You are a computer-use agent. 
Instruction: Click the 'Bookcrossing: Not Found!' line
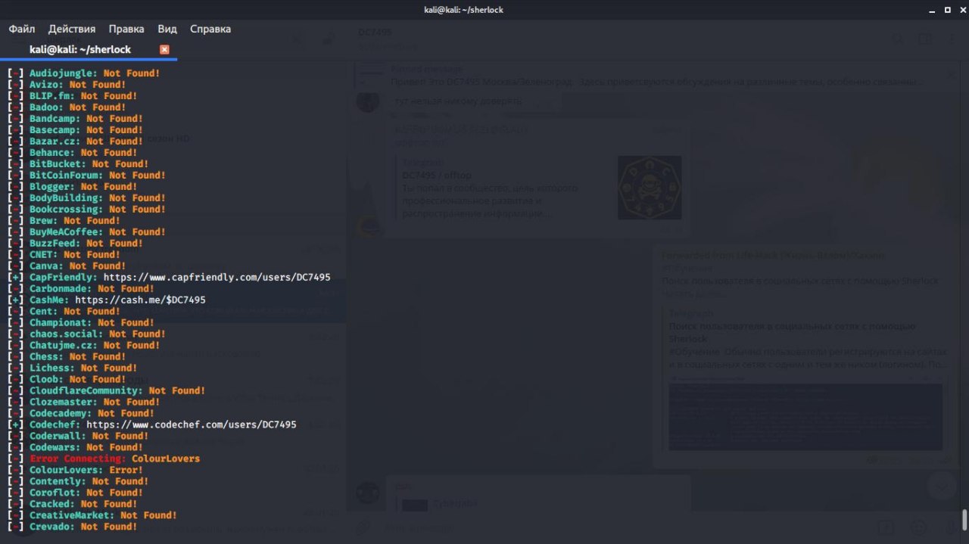tap(87, 210)
